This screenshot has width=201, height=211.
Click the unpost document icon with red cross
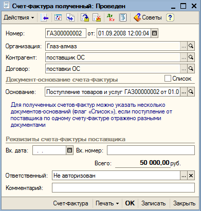97,17
